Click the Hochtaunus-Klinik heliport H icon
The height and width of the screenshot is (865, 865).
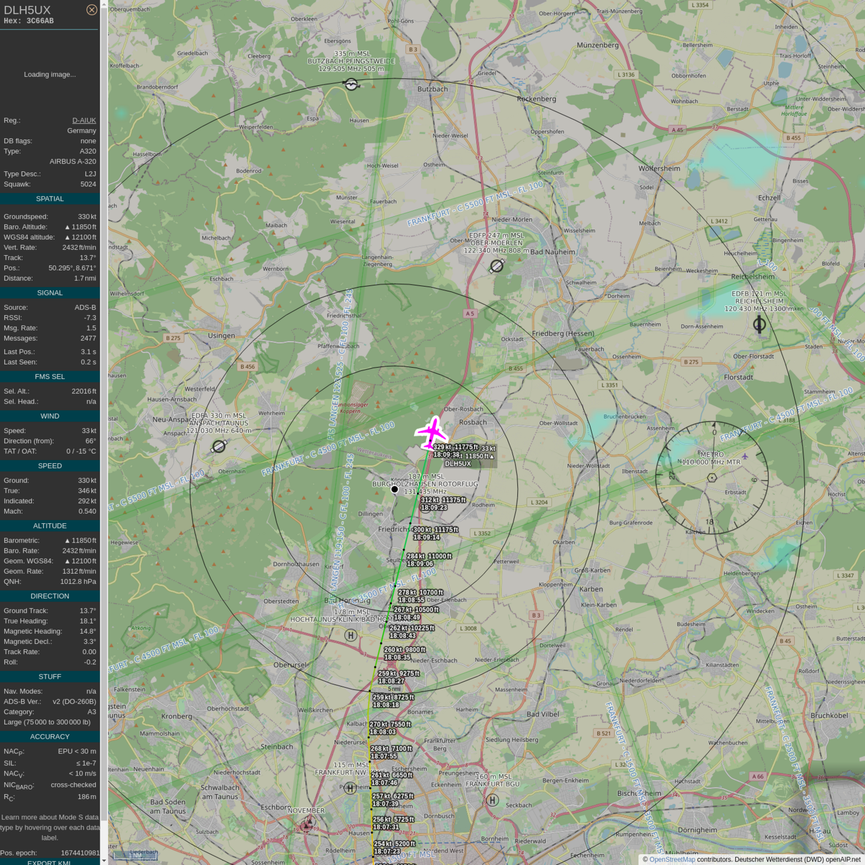click(351, 635)
